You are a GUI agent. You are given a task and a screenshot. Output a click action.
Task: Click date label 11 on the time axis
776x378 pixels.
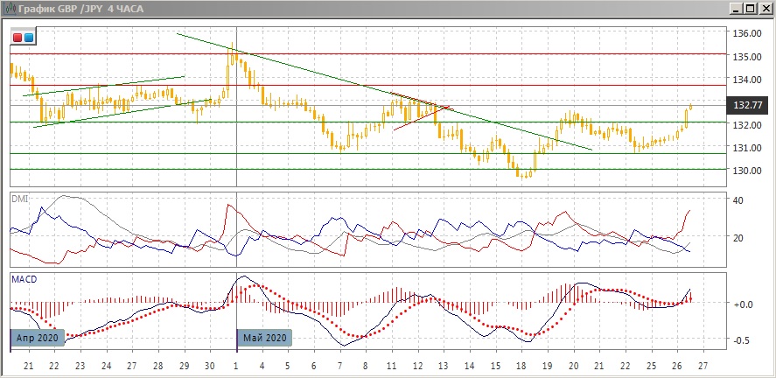point(392,366)
